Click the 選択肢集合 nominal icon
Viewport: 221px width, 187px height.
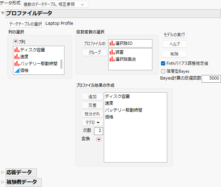tap(112, 59)
